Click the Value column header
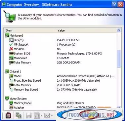The height and width of the screenshot is (121, 125). coord(86,30)
